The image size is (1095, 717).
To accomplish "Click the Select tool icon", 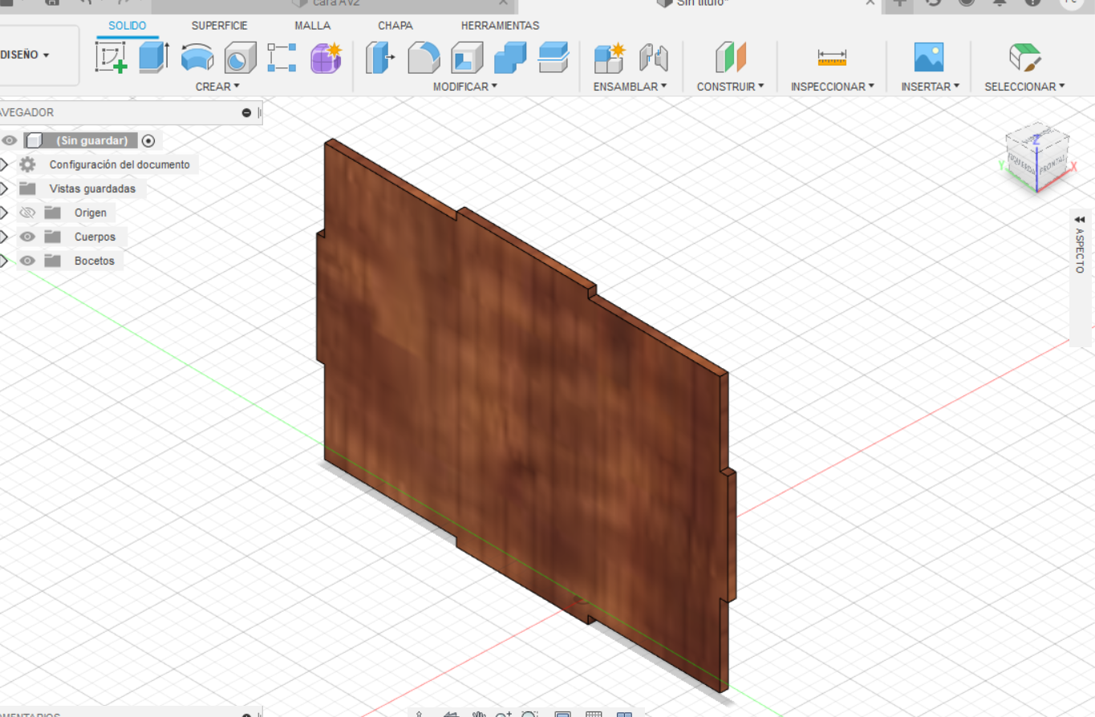I will [x=1024, y=58].
